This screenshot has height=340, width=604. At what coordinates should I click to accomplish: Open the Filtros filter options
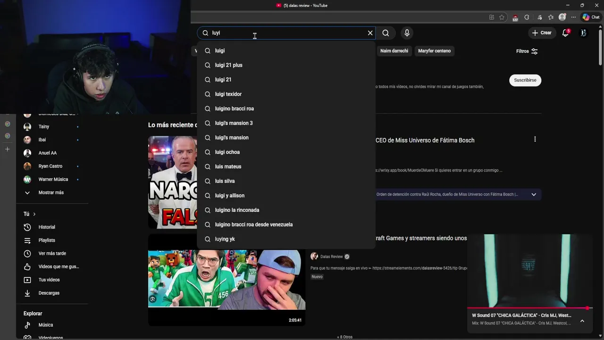527,51
